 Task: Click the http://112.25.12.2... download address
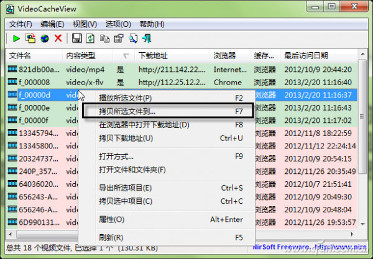[x=172, y=82]
